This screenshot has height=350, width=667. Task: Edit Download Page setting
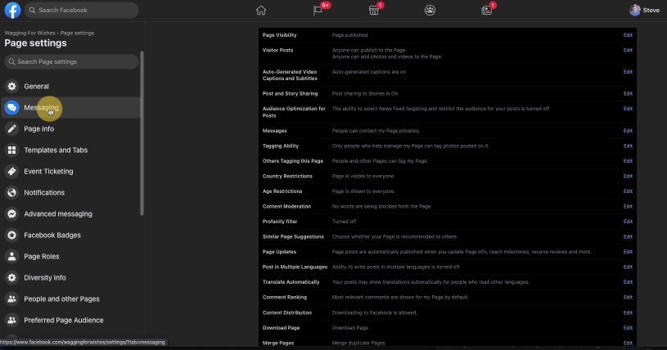click(x=628, y=328)
